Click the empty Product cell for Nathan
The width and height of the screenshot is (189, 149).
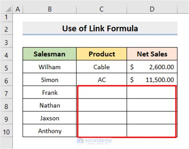(x=102, y=105)
